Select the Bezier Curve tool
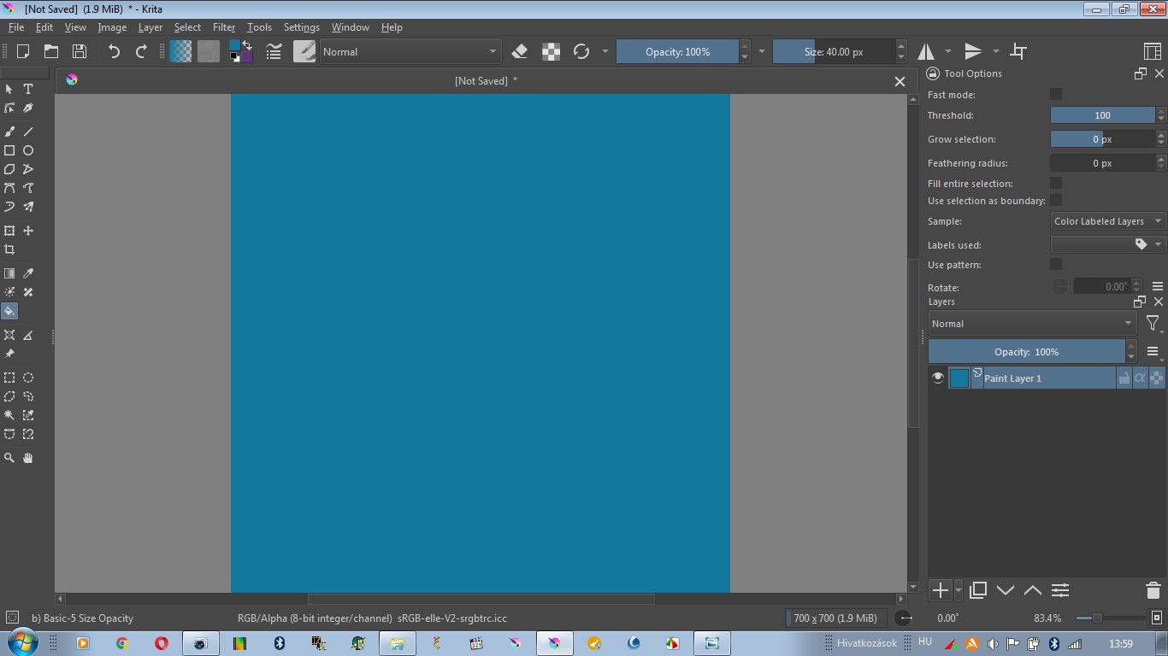1168x656 pixels. pos(9,188)
